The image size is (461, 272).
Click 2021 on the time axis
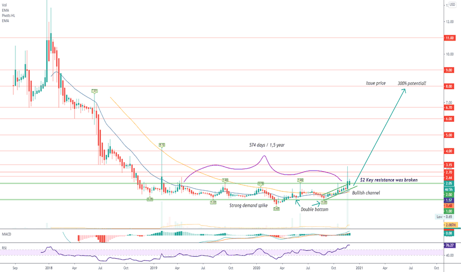click(x=359, y=268)
